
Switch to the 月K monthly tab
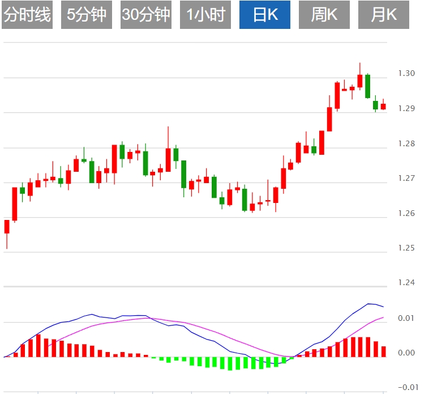point(384,15)
